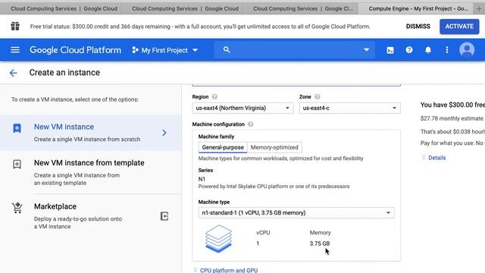Image resolution: width=485 pixels, height=273 pixels.
Task: Click the New VM instance chevron
Action: click(x=164, y=133)
